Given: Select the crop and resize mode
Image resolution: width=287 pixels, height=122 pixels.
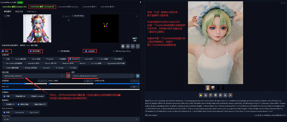Looking at the screenshot, I should click(x=24, y=104).
